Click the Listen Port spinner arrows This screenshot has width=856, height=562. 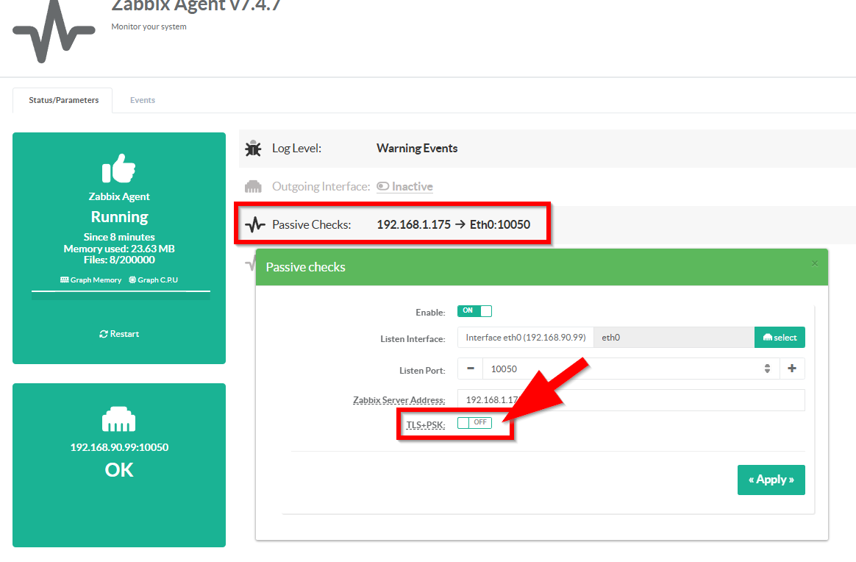767,369
